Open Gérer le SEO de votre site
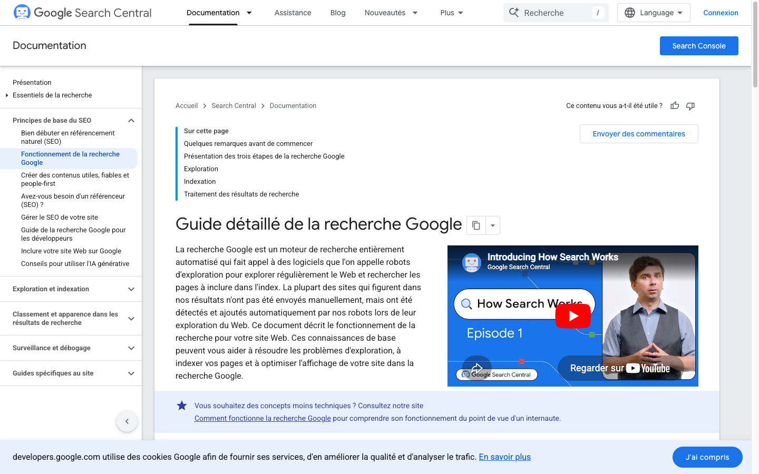The height and width of the screenshot is (474, 759). (x=60, y=218)
